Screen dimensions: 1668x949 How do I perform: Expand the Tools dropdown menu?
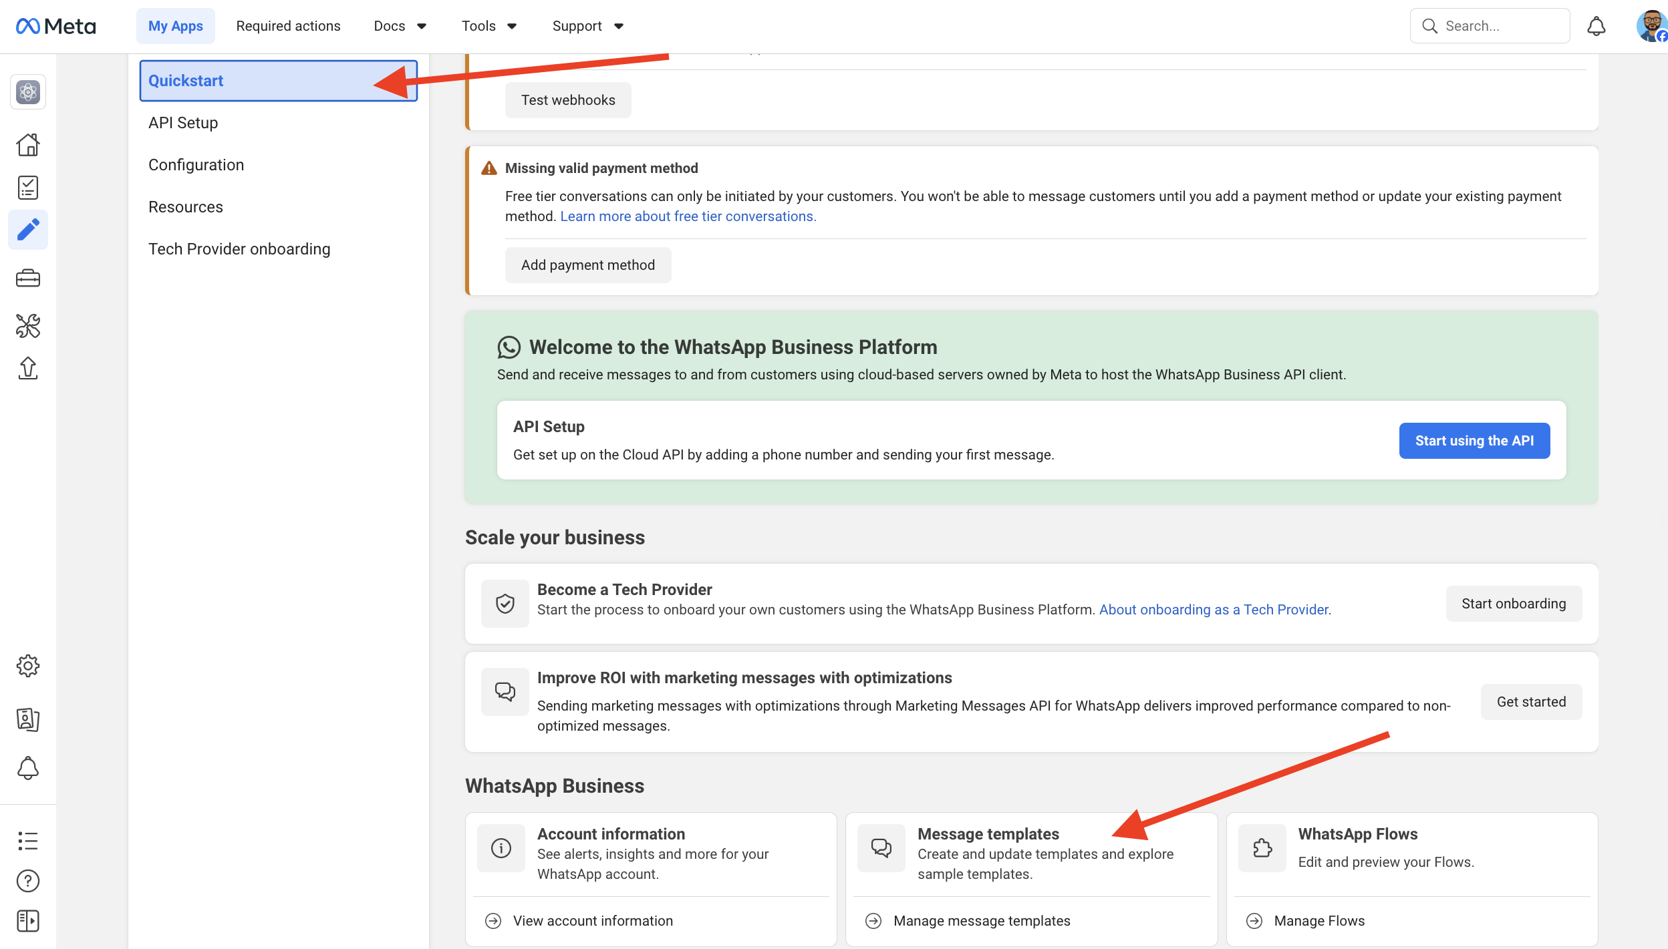click(489, 26)
